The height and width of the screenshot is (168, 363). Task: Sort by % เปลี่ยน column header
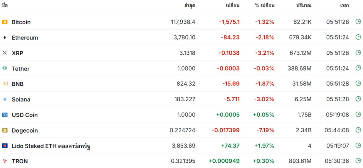[x=265, y=6]
